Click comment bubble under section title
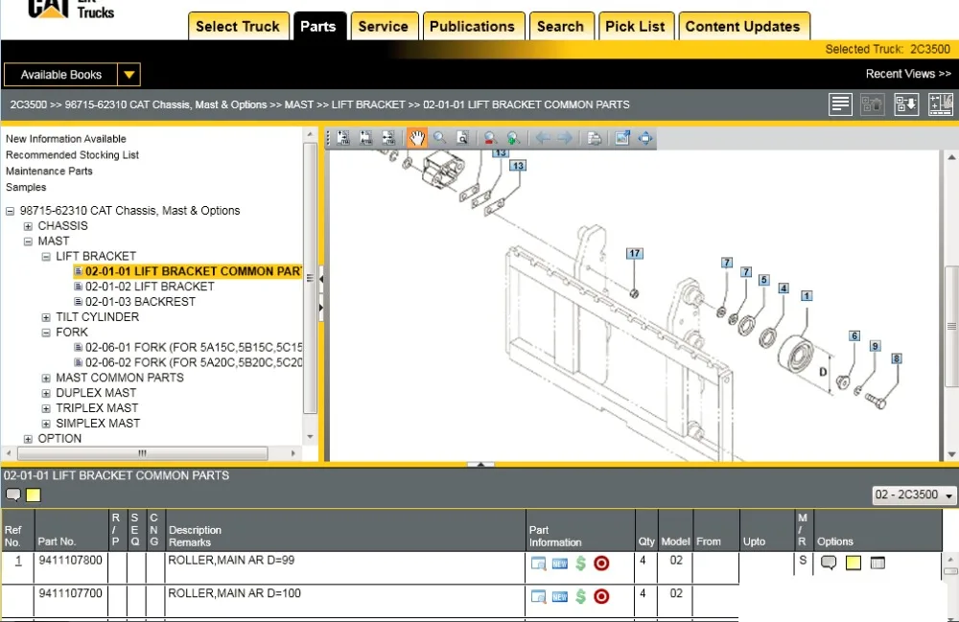959x622 pixels. (x=12, y=495)
